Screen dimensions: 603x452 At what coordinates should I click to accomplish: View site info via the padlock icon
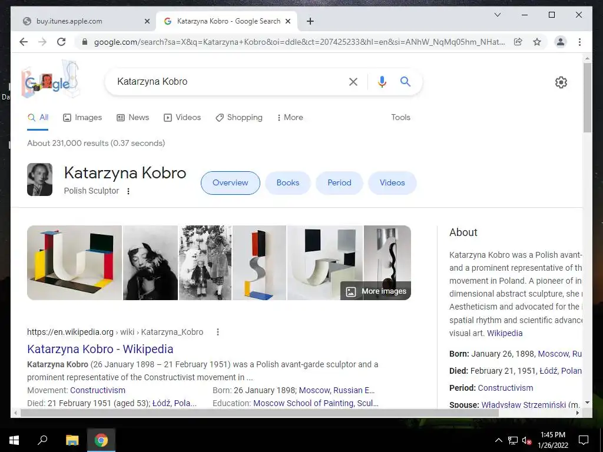[x=85, y=42]
